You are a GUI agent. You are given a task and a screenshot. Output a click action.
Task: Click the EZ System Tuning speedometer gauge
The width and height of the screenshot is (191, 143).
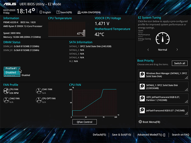click(x=163, y=38)
